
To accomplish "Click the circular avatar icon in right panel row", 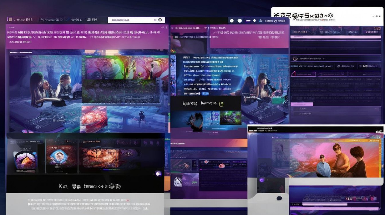I will pyautogui.click(x=295, y=59).
